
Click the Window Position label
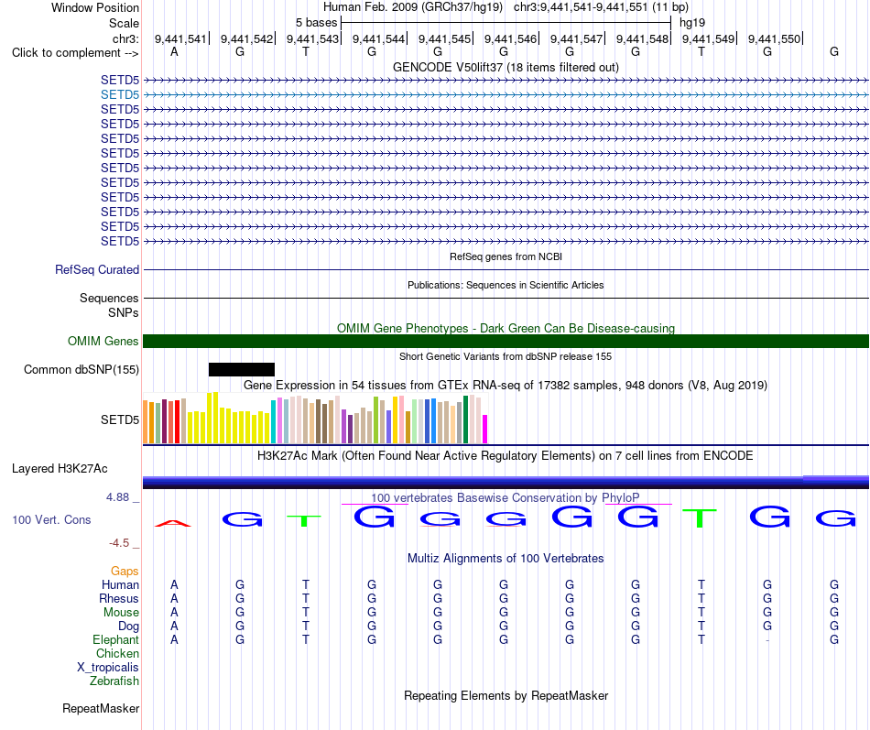[95, 7]
